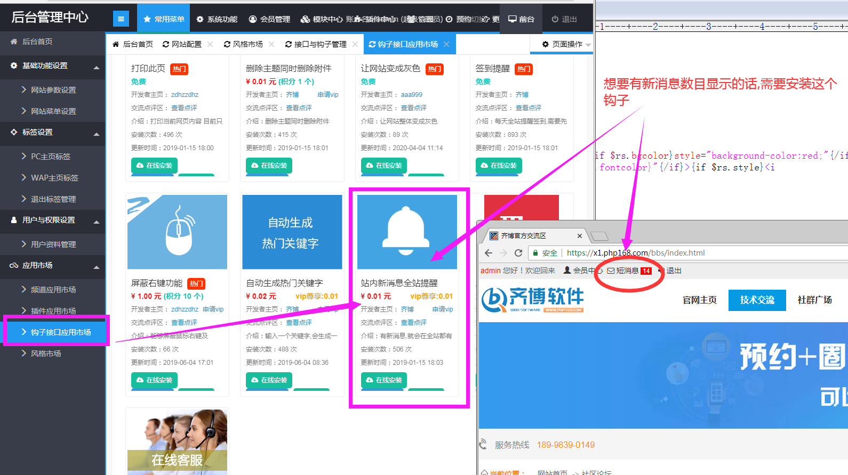Click the 短消息 envelope icon
Image resolution: width=848 pixels, height=475 pixels.
[611, 271]
